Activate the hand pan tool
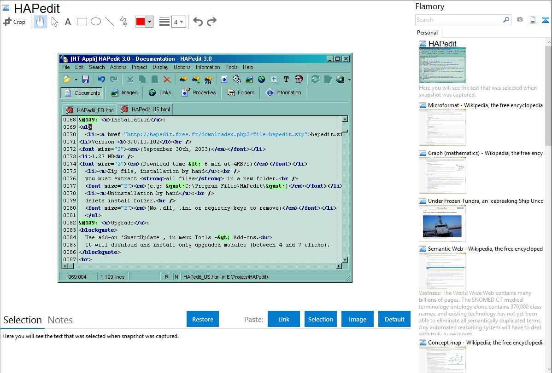The width and height of the screenshot is (552, 373). tap(41, 22)
